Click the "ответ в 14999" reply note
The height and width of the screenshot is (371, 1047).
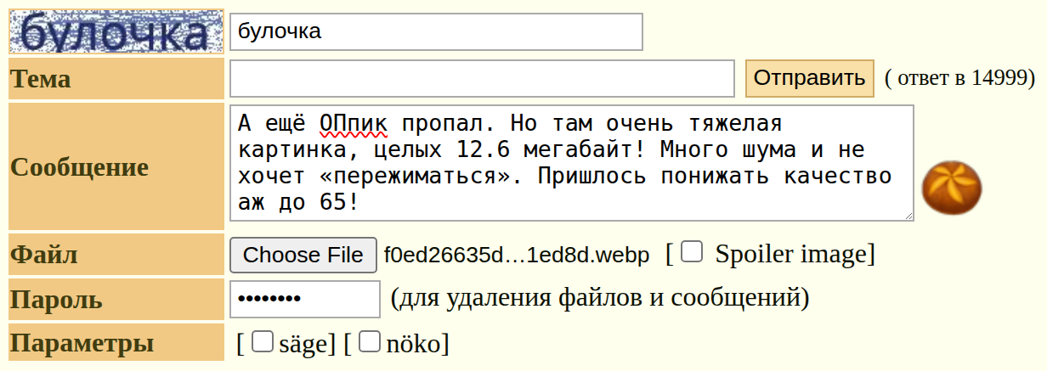pyautogui.click(x=959, y=79)
